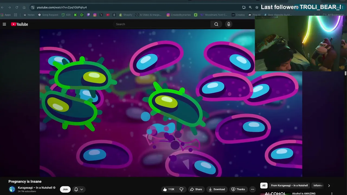Open the Song Request bookmark
The image size is (347, 195).
coord(48,15)
